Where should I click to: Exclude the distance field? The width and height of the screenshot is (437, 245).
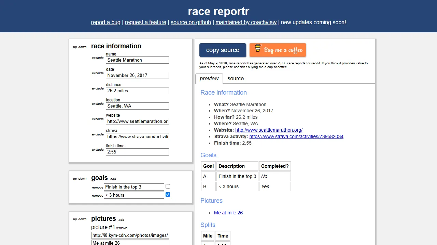(x=98, y=88)
